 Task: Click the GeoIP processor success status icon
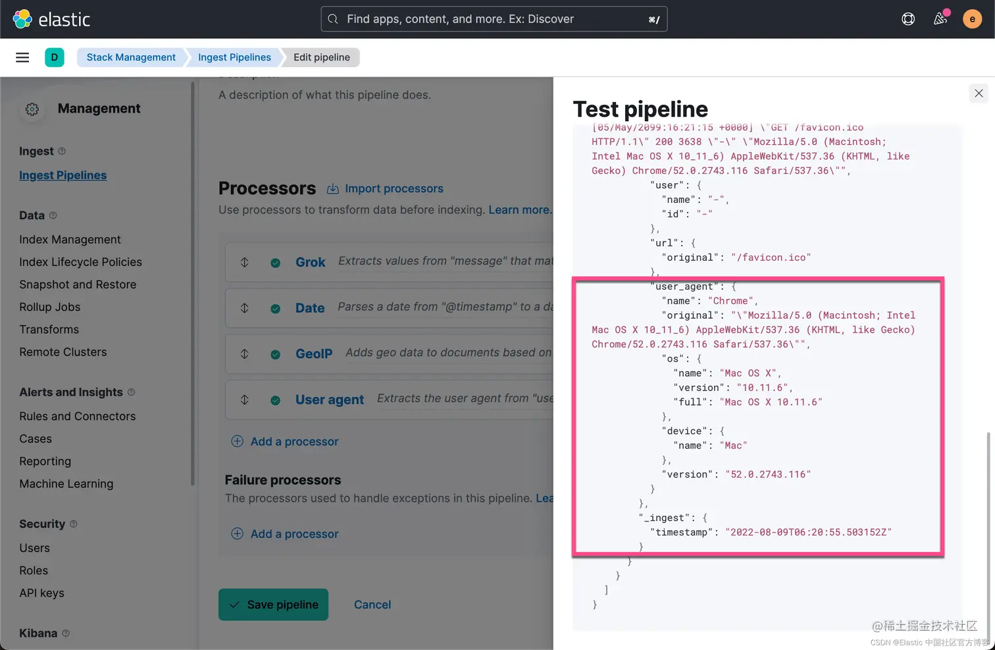276,354
